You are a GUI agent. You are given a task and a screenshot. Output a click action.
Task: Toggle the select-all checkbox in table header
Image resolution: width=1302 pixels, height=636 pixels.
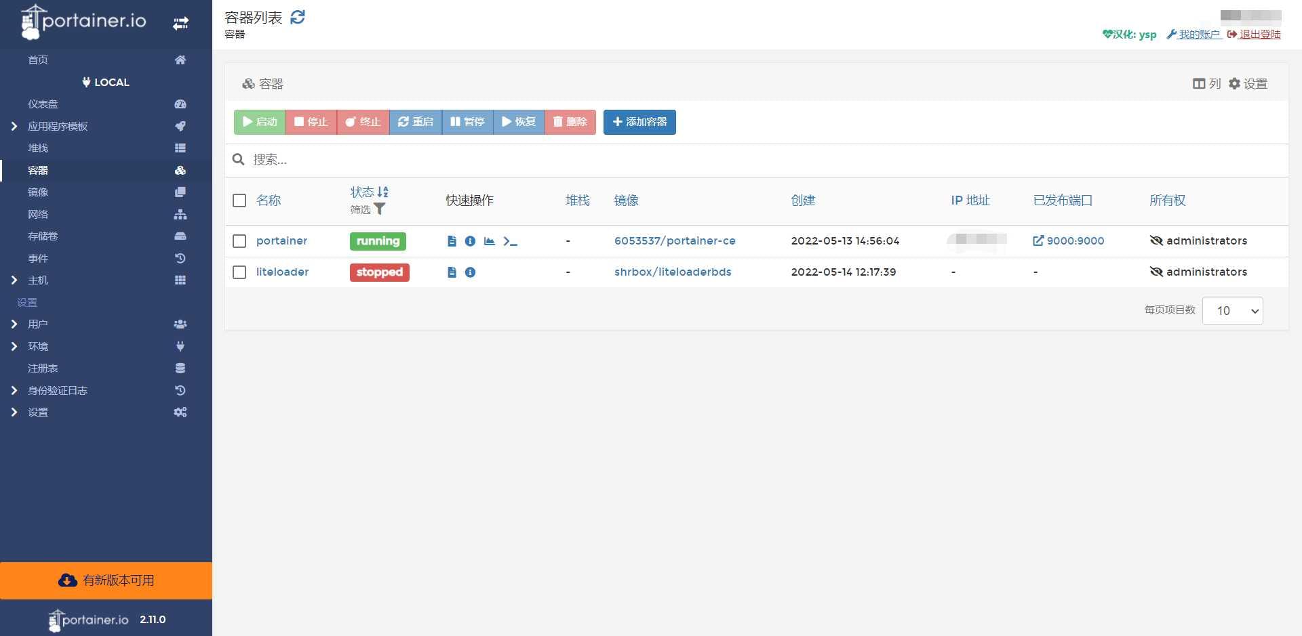coord(239,200)
